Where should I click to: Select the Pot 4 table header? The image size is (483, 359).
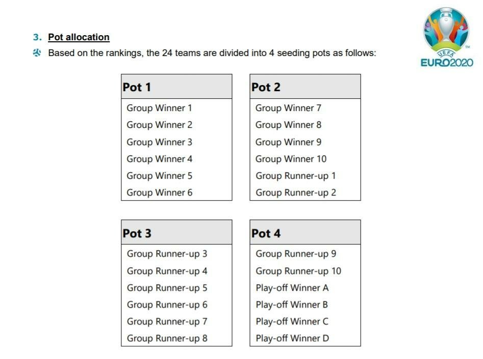pos(306,232)
